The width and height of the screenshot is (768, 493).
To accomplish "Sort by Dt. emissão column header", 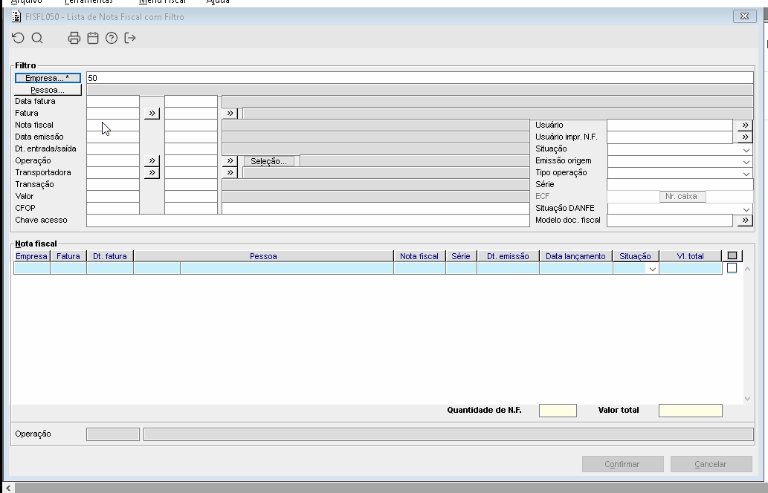I will [508, 256].
